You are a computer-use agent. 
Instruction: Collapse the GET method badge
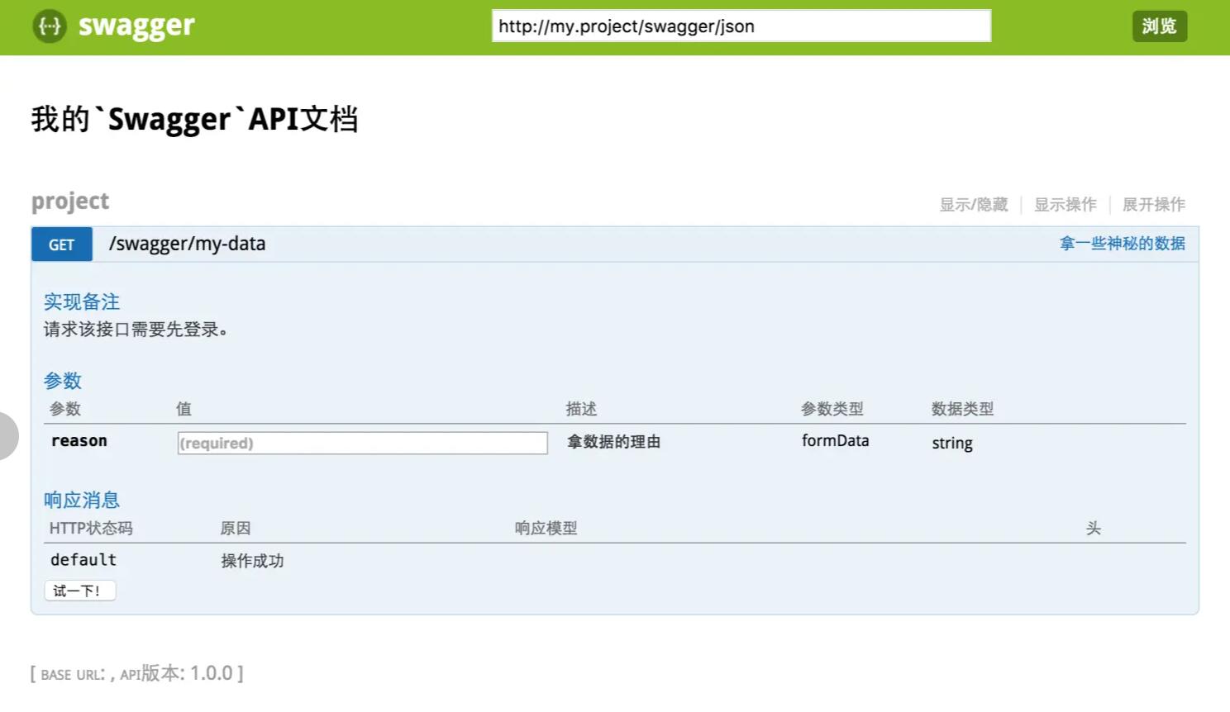62,244
